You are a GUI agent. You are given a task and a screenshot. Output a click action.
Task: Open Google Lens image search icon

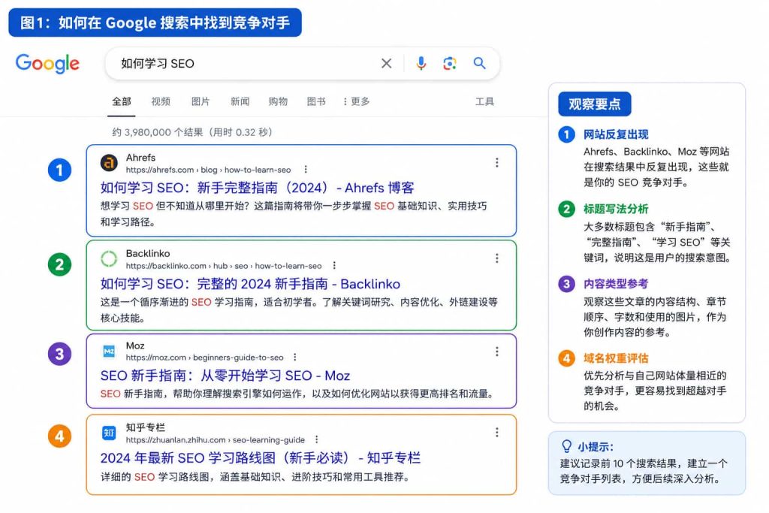tap(449, 63)
